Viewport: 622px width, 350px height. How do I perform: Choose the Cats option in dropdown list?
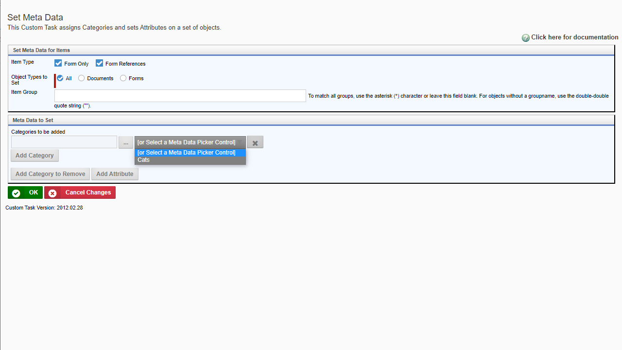pyautogui.click(x=190, y=160)
